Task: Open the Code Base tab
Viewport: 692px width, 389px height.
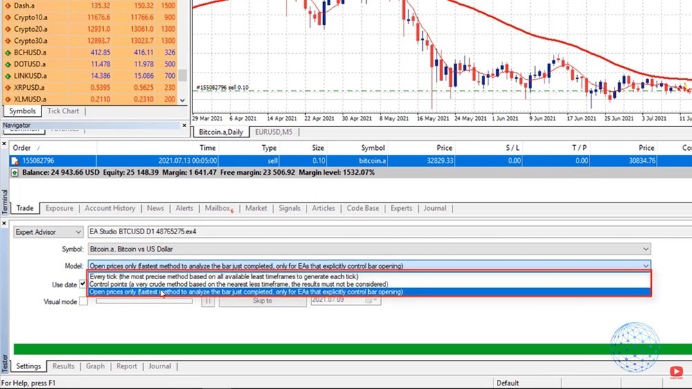Action: (363, 208)
